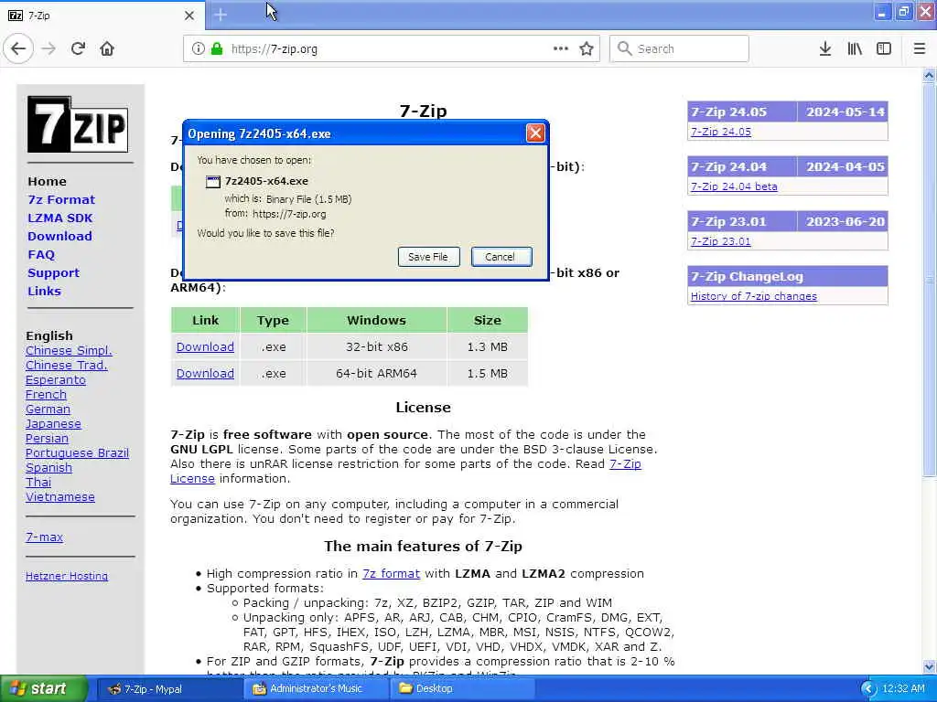Open History of 7-zip changes link

tap(754, 296)
